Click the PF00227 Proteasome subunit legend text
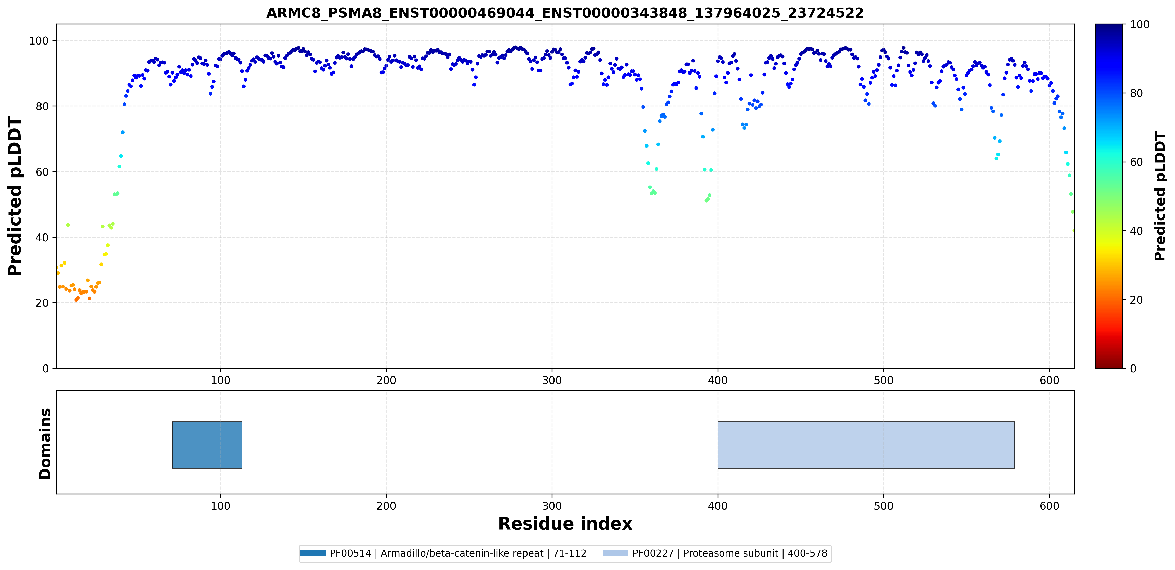 tap(730, 553)
